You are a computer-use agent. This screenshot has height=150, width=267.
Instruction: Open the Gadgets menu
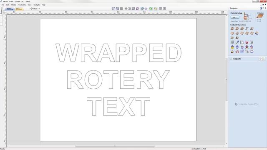[x=36, y=5]
